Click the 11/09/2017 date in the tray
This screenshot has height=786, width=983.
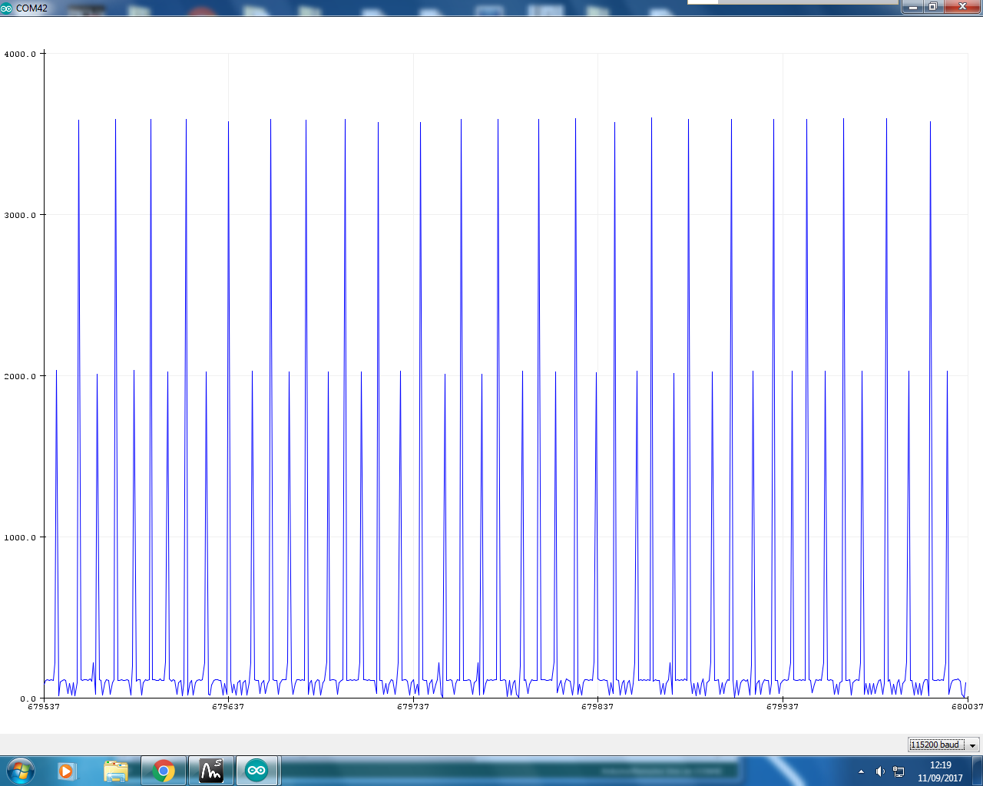[x=940, y=778]
